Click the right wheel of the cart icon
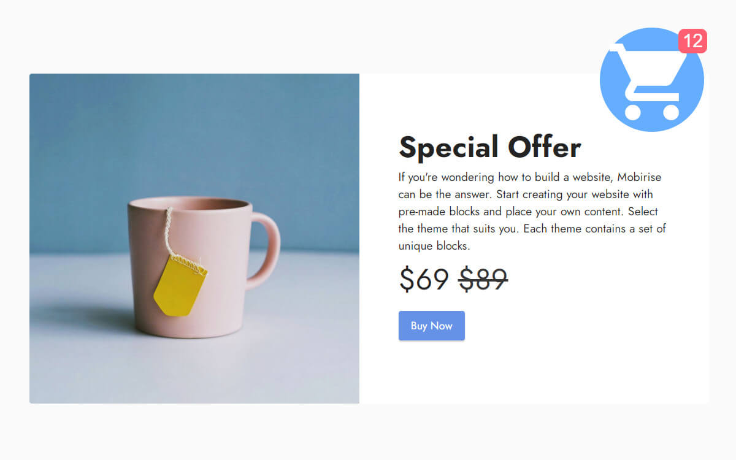Viewport: 736px width, 460px height. pos(671,112)
